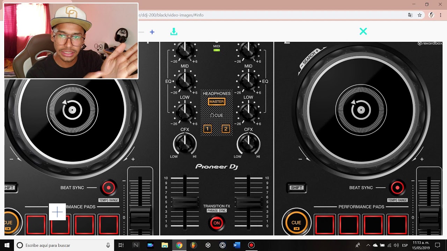Open Microsoft Word from the taskbar
Image resolution: width=447 pixels, height=251 pixels.
click(x=237, y=245)
